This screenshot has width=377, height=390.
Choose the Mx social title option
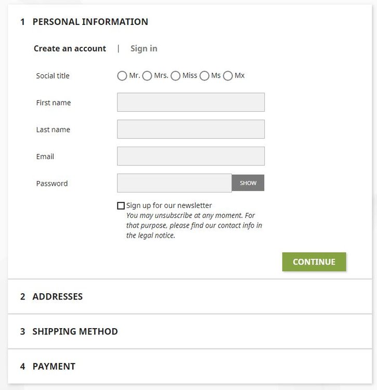(228, 76)
